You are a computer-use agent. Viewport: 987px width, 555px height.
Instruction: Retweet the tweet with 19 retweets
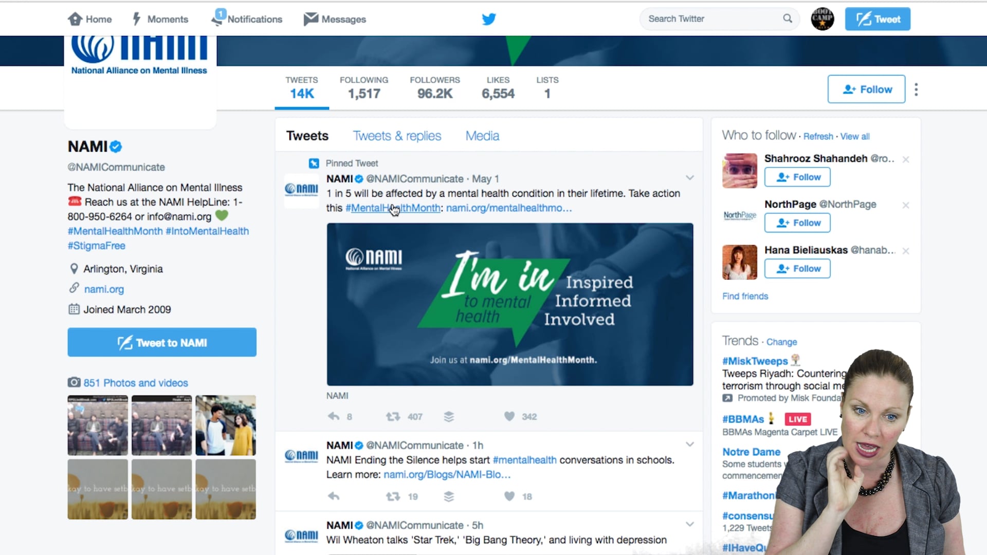click(393, 496)
